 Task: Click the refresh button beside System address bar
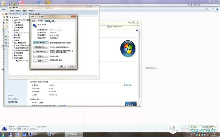(x=110, y=27)
